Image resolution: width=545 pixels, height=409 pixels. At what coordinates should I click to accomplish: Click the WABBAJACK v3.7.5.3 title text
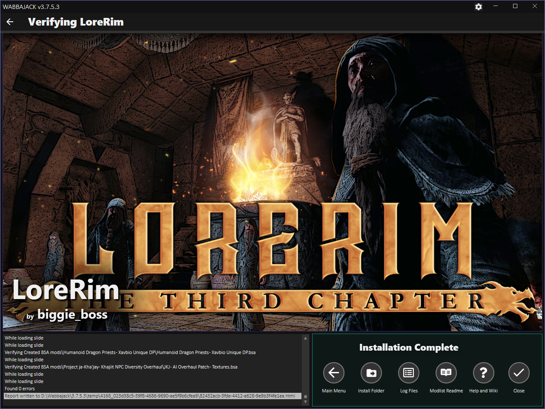tap(31, 7)
